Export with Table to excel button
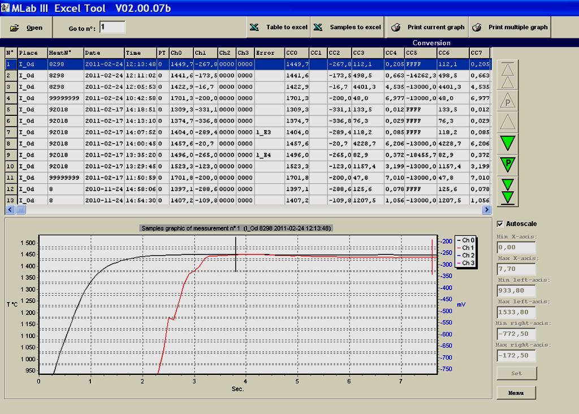The image size is (579, 414). 278,27
